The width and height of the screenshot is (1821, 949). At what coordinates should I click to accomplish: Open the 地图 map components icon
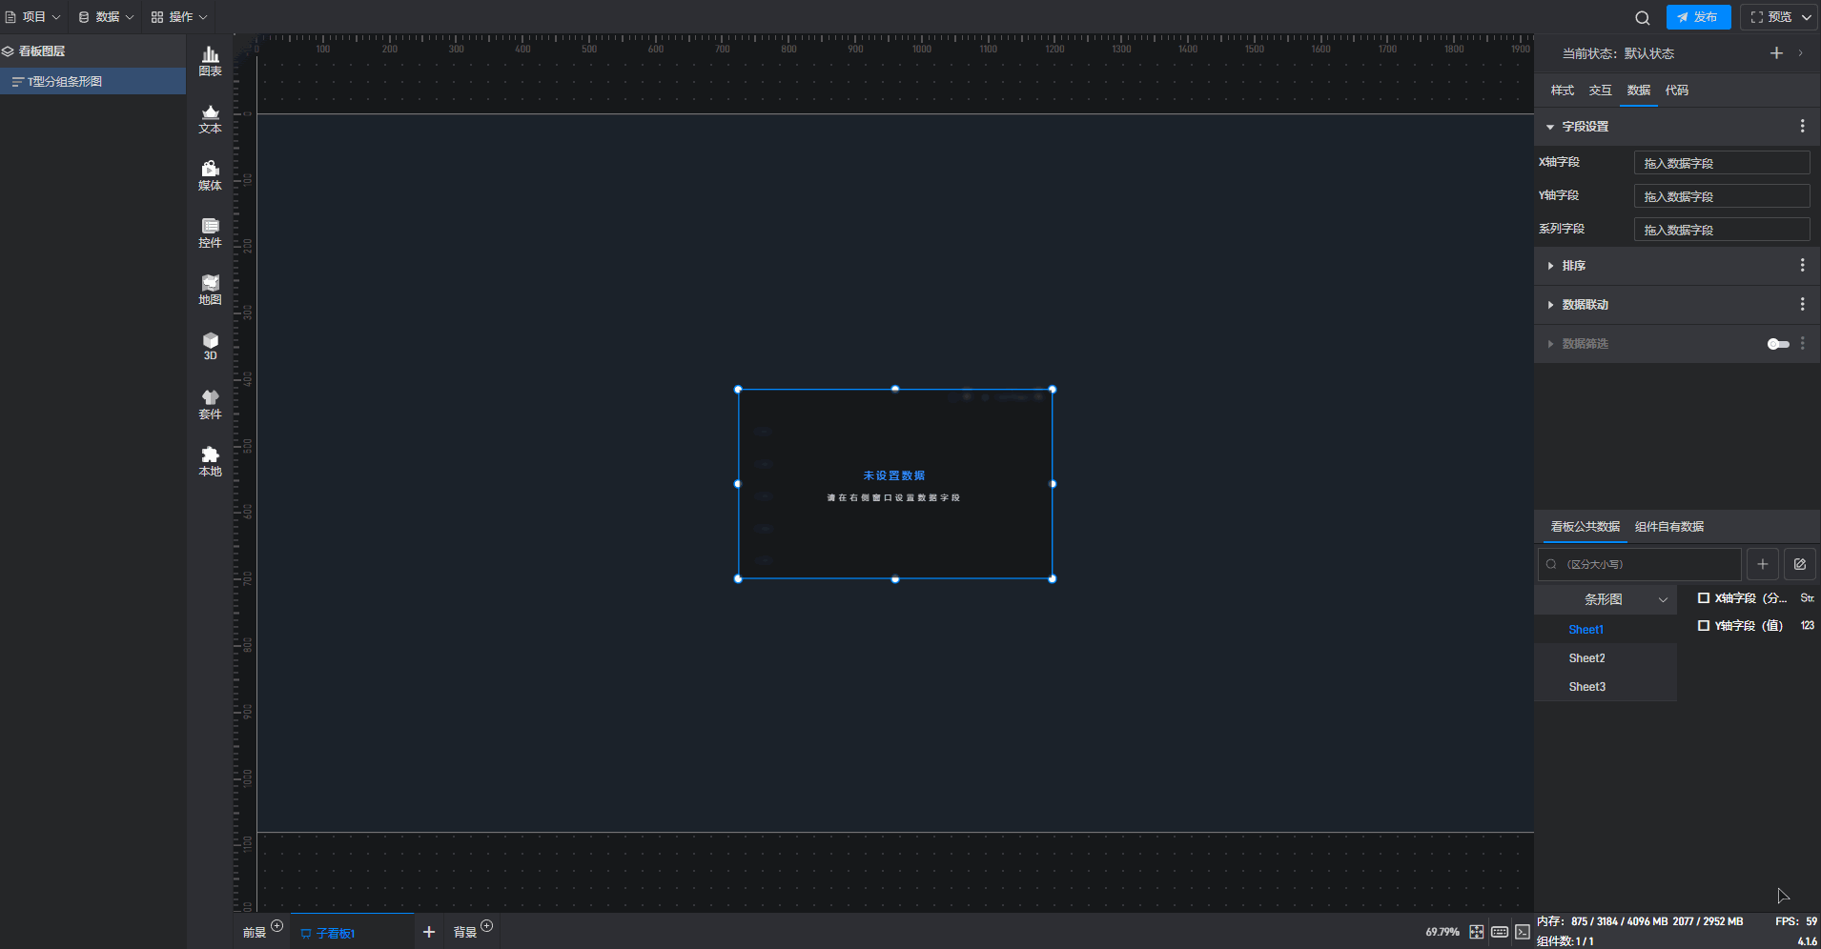tap(210, 290)
